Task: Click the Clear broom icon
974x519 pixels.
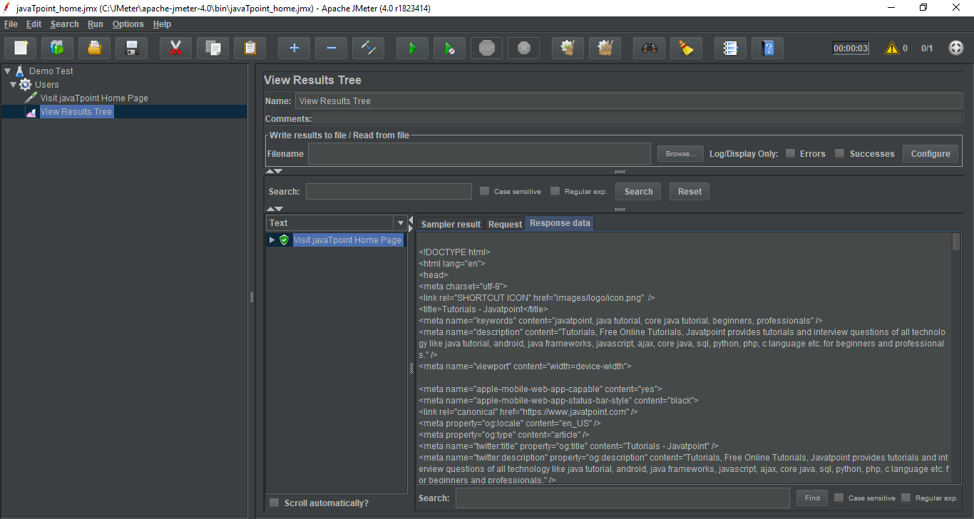Action: click(568, 48)
